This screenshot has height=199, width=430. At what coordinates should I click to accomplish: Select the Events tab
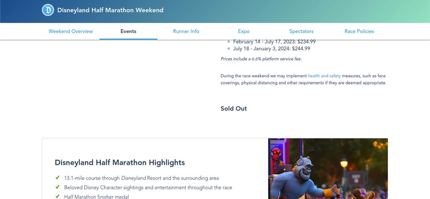(x=128, y=31)
